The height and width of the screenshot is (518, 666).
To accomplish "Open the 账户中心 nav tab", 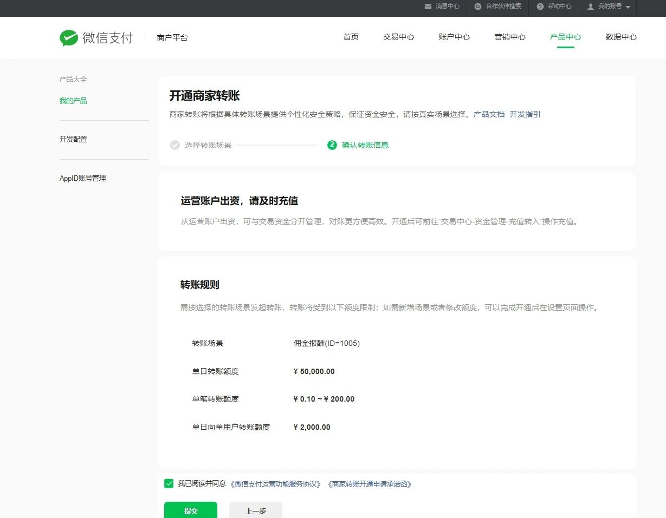I will 454,37.
